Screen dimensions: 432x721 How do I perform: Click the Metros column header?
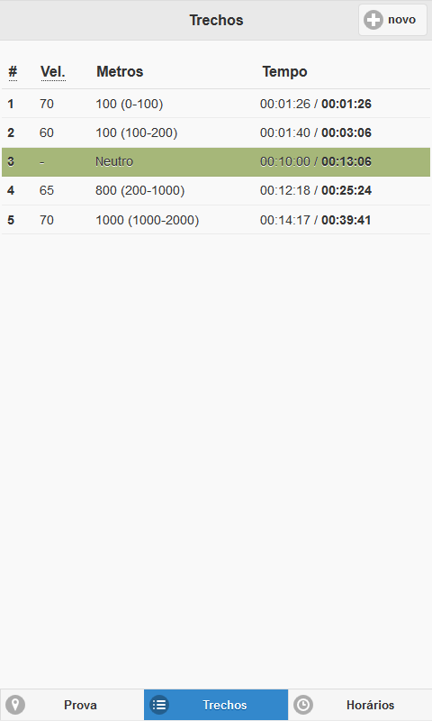[120, 72]
